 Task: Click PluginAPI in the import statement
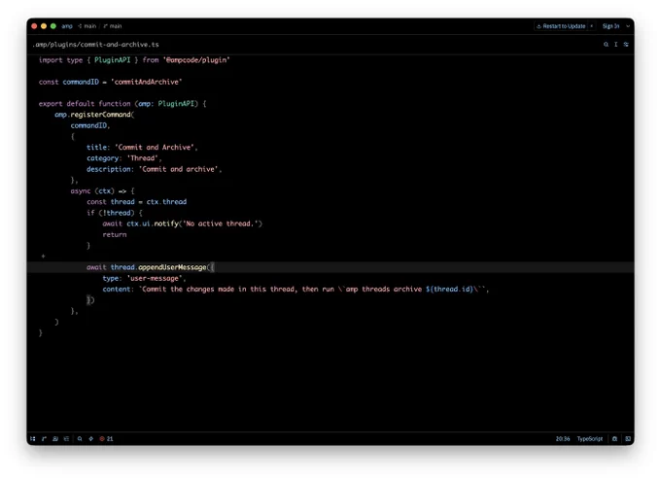(112, 60)
